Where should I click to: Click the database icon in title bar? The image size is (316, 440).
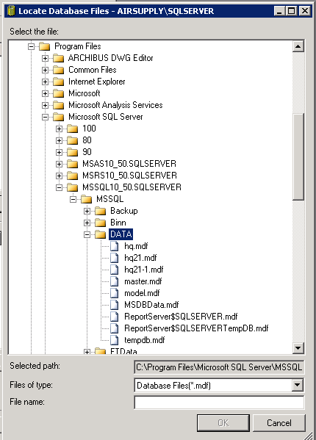pyautogui.click(x=11, y=11)
